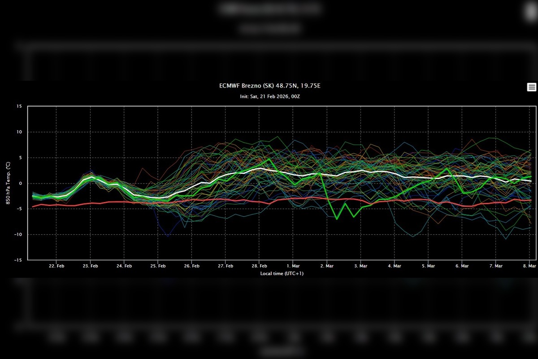The width and height of the screenshot is (538, 359).
Task: Select the 1. Mar date label
Action: (293, 266)
